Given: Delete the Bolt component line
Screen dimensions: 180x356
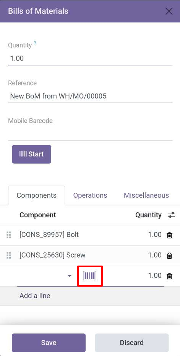Looking at the screenshot, I should [x=169, y=235].
